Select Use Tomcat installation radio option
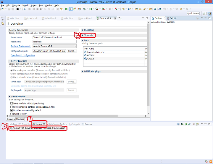The height and width of the screenshot is (164, 213). pyautogui.click(x=12, y=74)
